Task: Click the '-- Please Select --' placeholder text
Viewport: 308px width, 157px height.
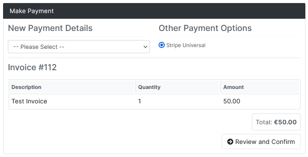Action: 39,47
